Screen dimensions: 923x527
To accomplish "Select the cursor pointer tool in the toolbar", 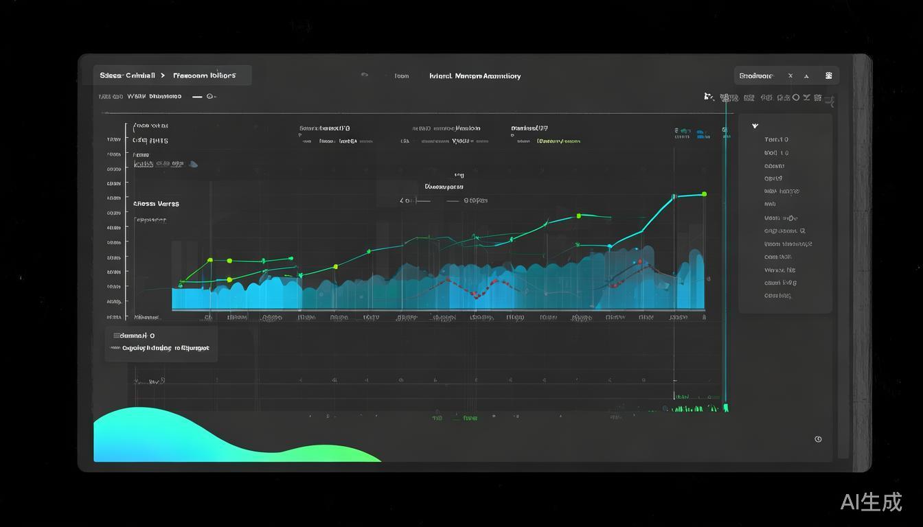I will pos(709,97).
